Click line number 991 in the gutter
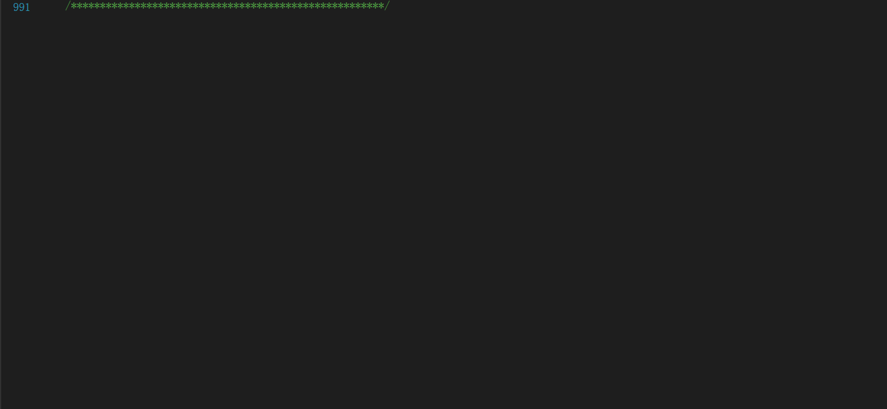Viewport: 887px width, 409px height. pyautogui.click(x=21, y=7)
